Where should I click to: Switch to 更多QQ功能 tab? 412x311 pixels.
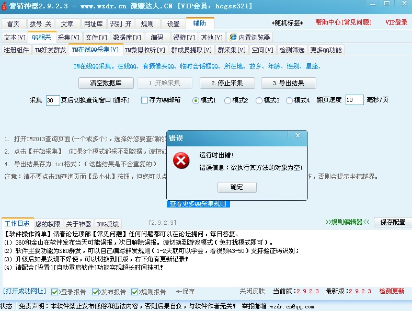pos(326,50)
